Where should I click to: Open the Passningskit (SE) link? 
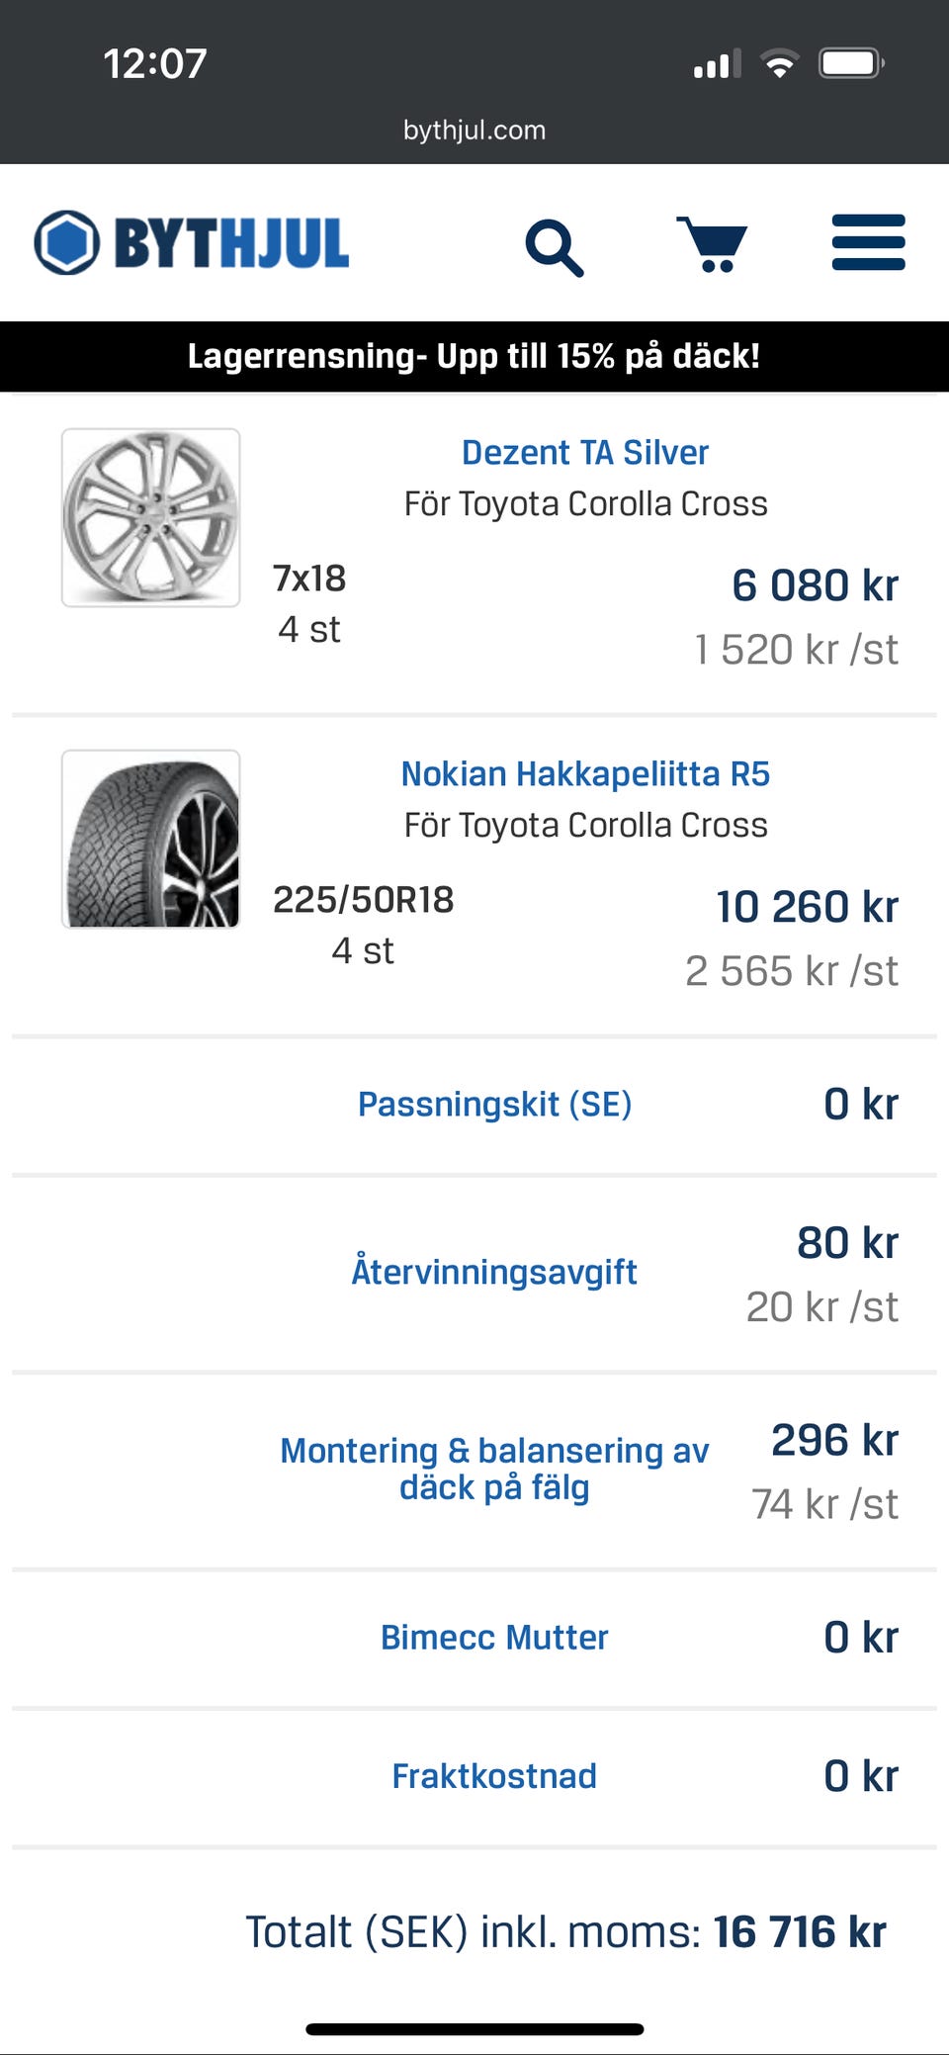click(x=494, y=1105)
